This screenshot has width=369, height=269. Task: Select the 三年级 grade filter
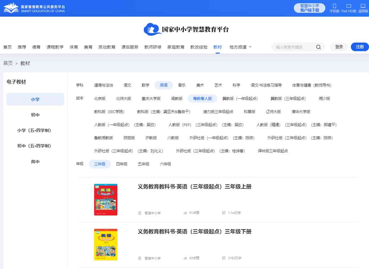pos(100,164)
